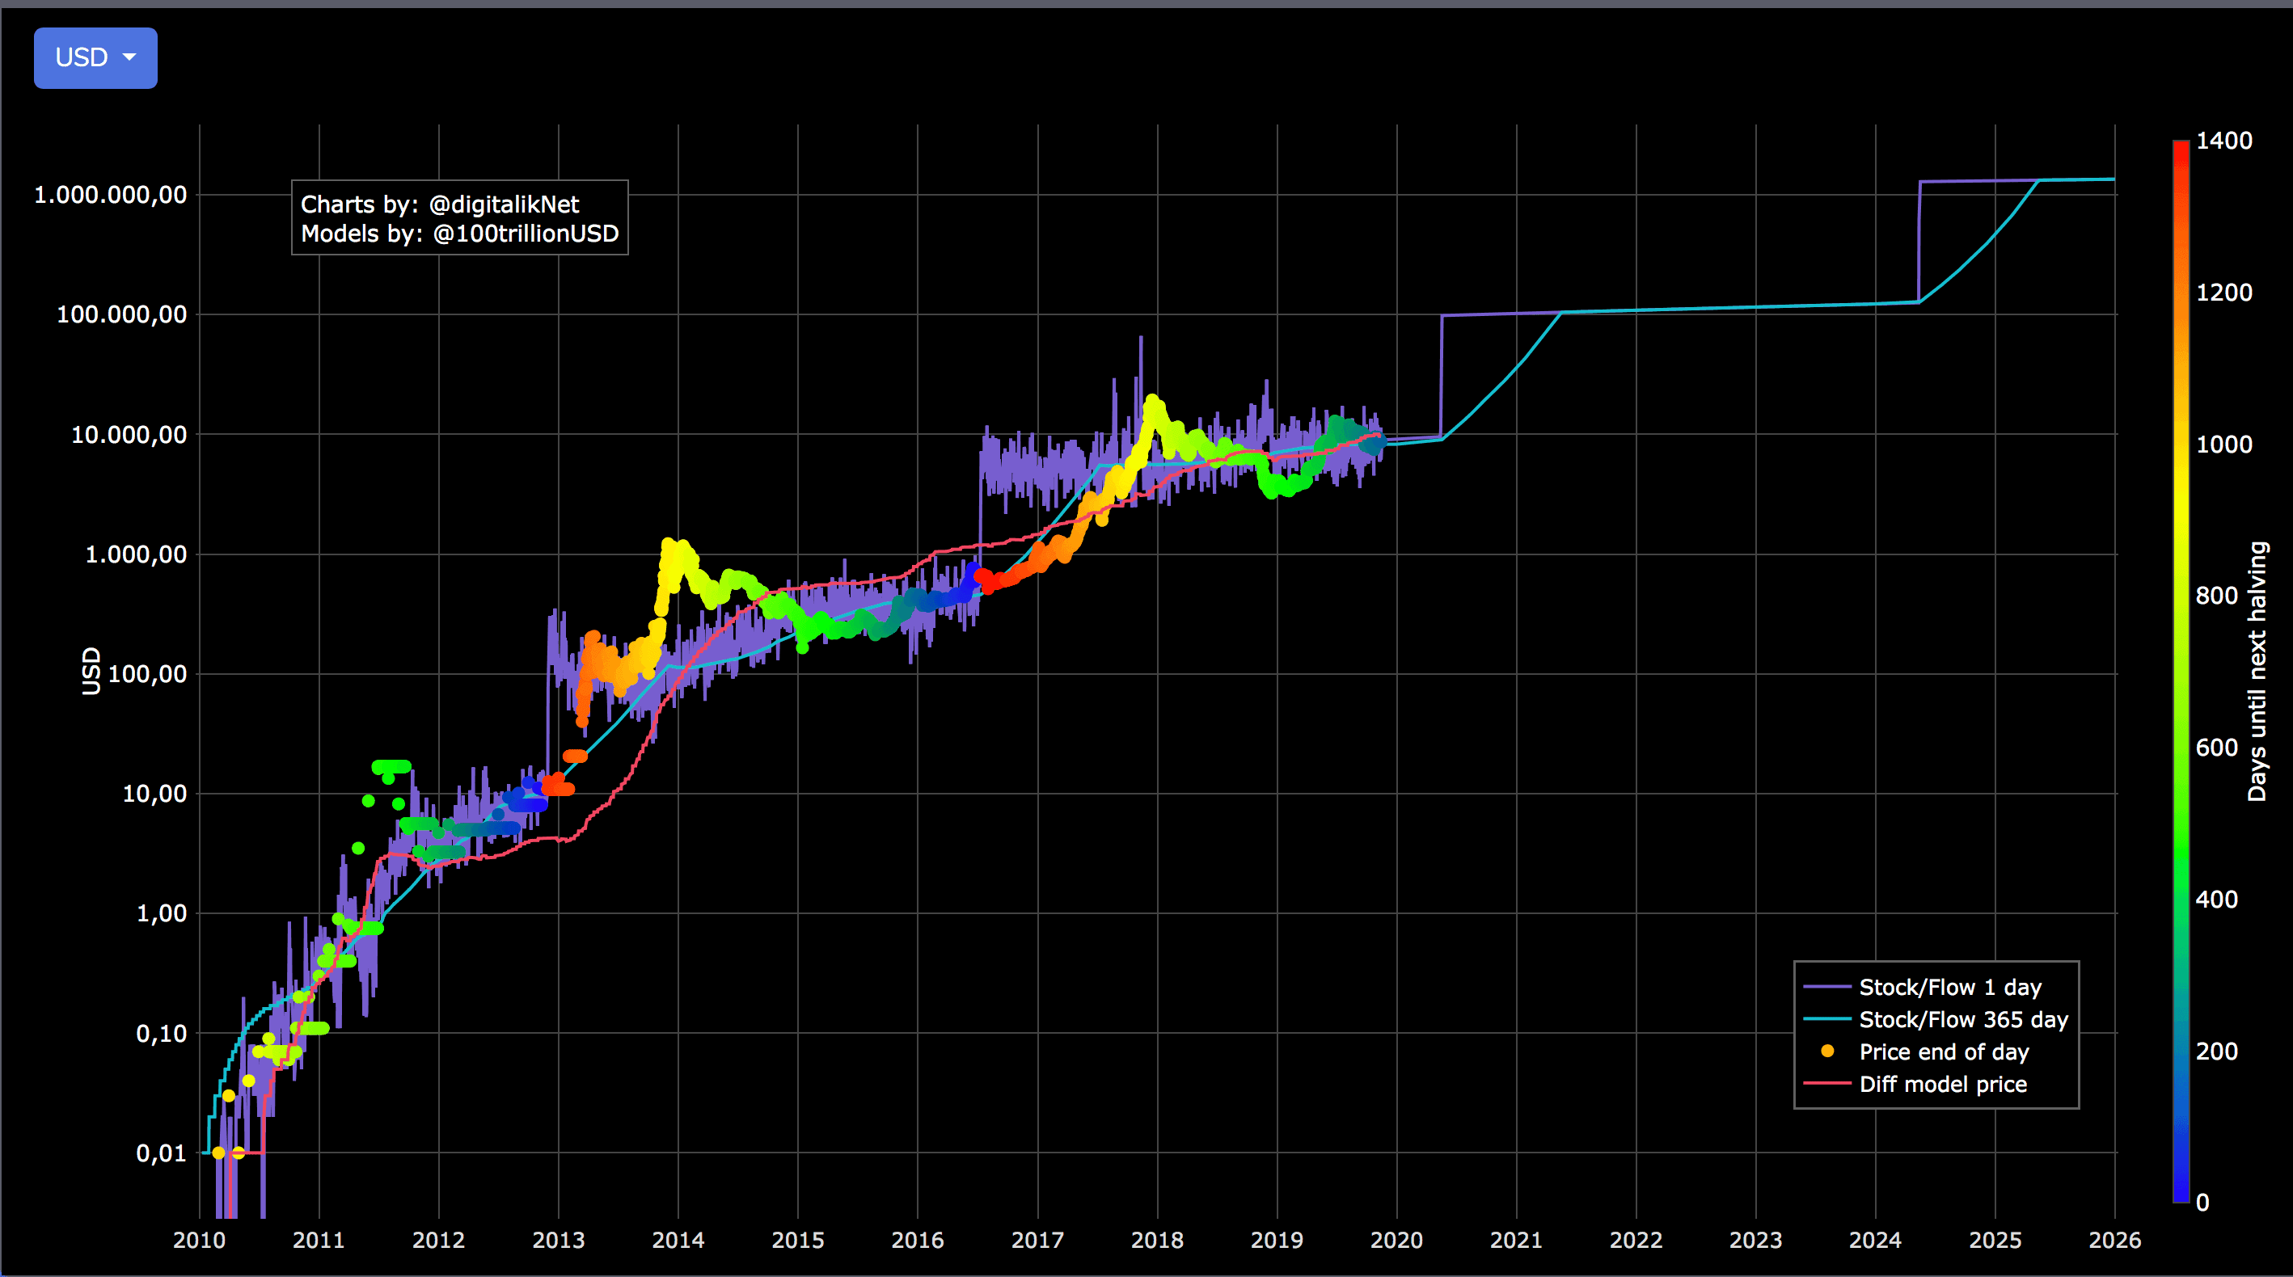Click the 600 colorbar tick label
Image resolution: width=2293 pixels, height=1277 pixels.
click(2216, 748)
